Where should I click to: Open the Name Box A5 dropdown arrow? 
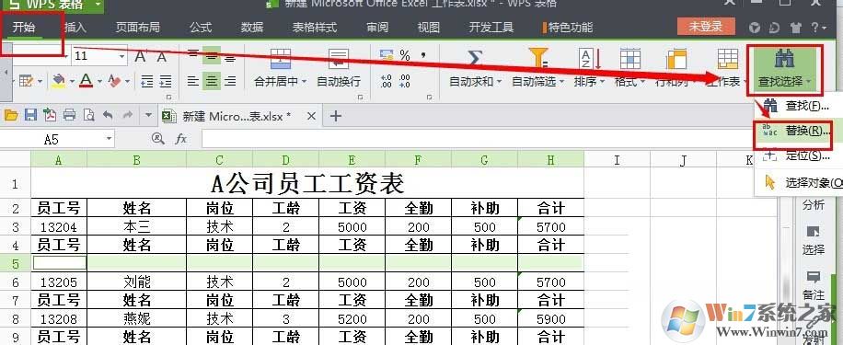click(x=110, y=139)
